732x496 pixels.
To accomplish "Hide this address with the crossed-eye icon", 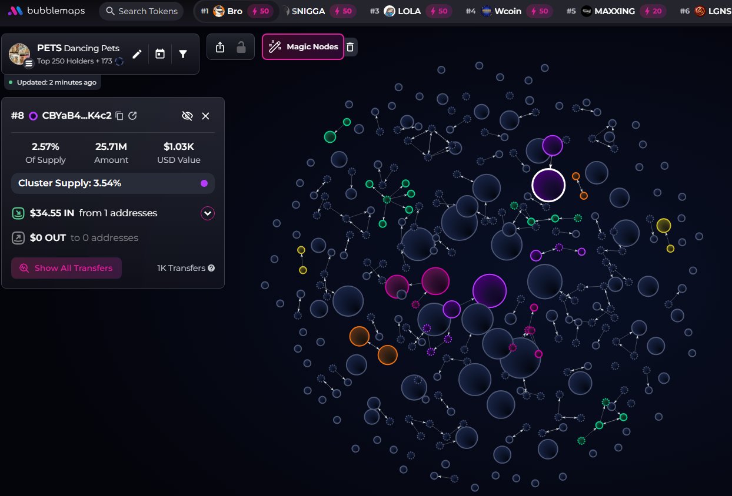I will pos(187,116).
